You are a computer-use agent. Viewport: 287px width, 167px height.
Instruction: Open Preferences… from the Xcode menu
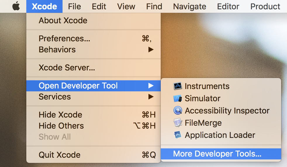[x=64, y=38]
